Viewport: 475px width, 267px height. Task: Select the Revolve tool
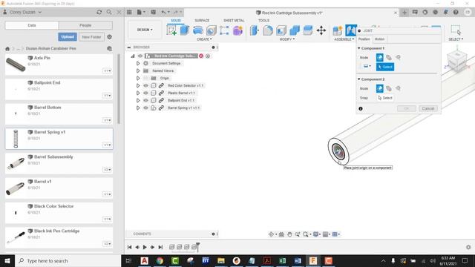pyautogui.click(x=198, y=30)
